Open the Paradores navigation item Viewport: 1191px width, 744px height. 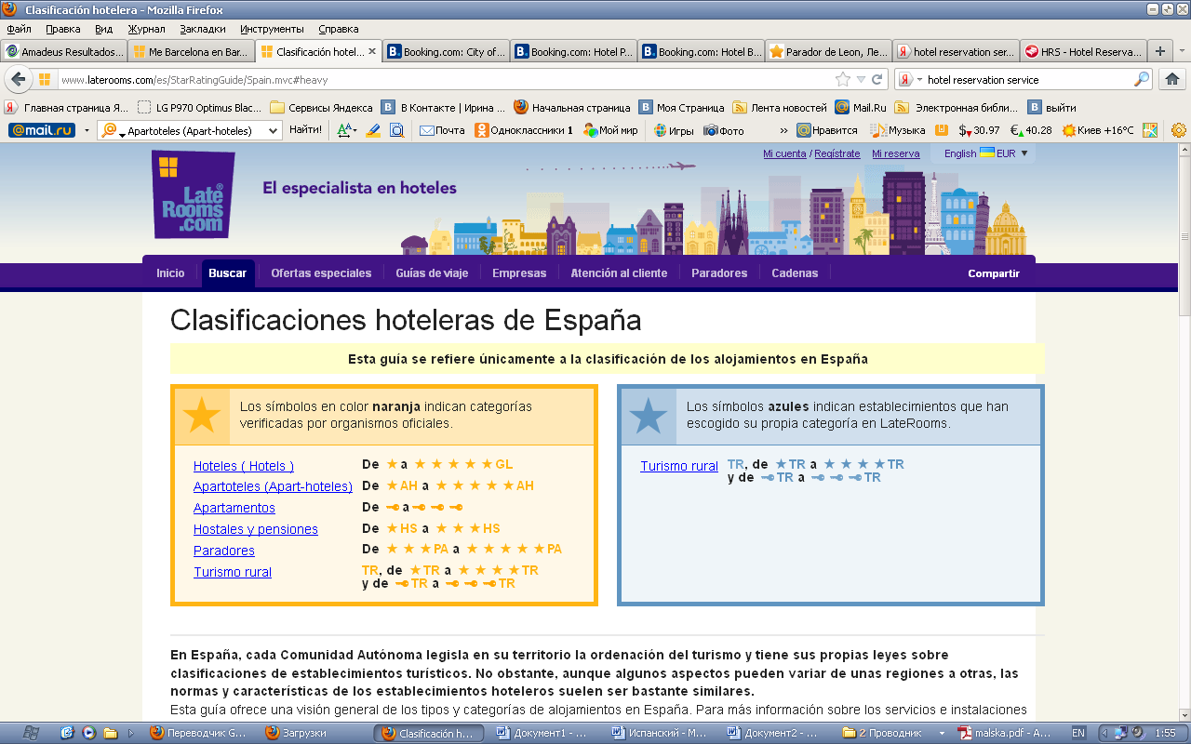tap(719, 273)
